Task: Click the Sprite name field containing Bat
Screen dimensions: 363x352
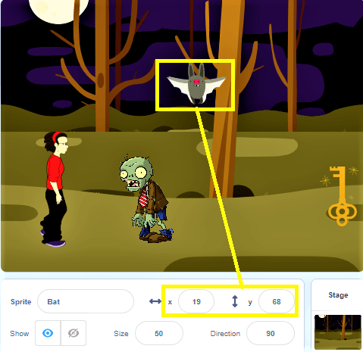Action: click(86, 301)
